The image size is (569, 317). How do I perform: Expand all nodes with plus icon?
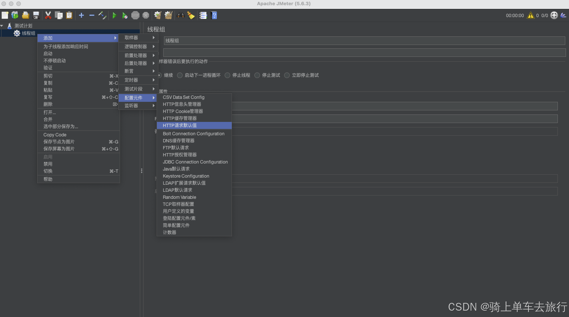81,15
